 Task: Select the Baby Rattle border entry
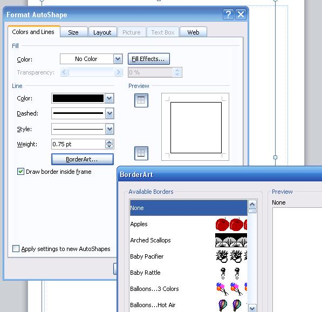(189, 273)
